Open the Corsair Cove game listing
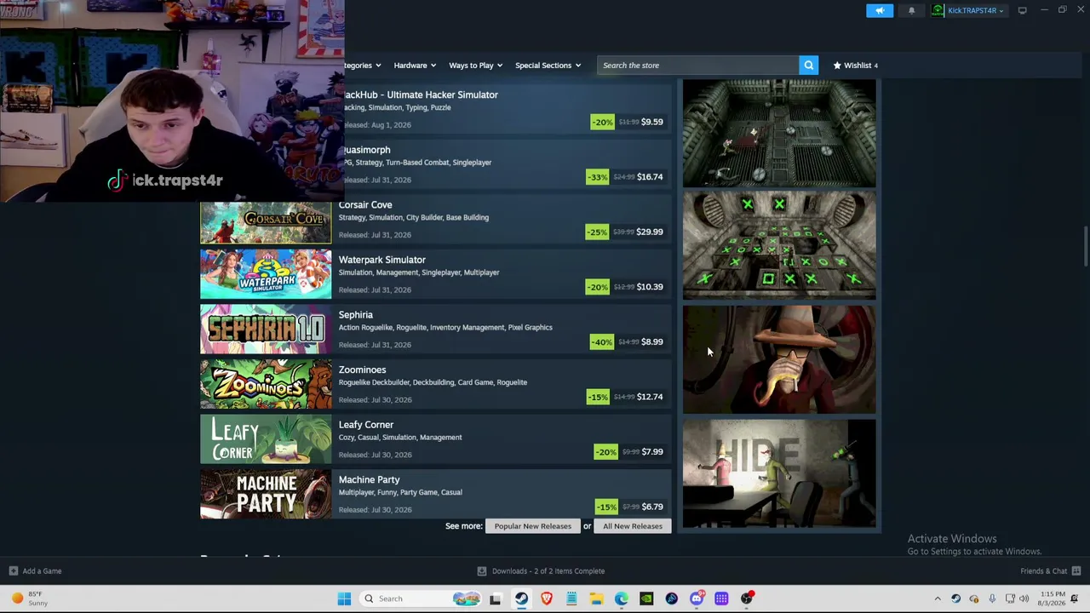The height and width of the screenshot is (613, 1090). coord(436,221)
